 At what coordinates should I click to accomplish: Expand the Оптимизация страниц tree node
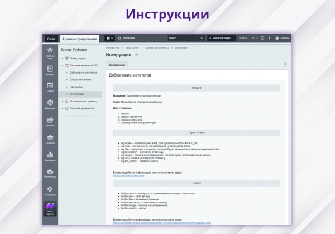63,101
